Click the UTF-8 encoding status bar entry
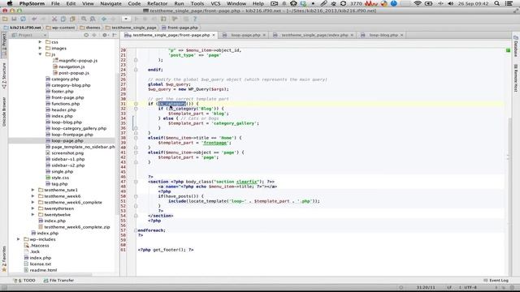Screen dimensions: 520x292 tap(470, 288)
